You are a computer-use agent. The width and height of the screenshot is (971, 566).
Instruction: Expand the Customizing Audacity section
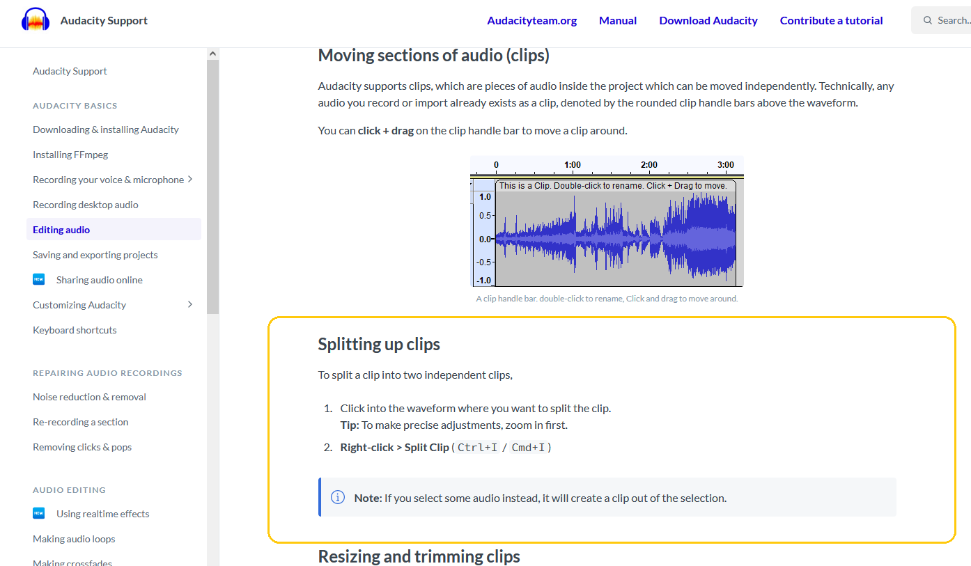(x=189, y=304)
